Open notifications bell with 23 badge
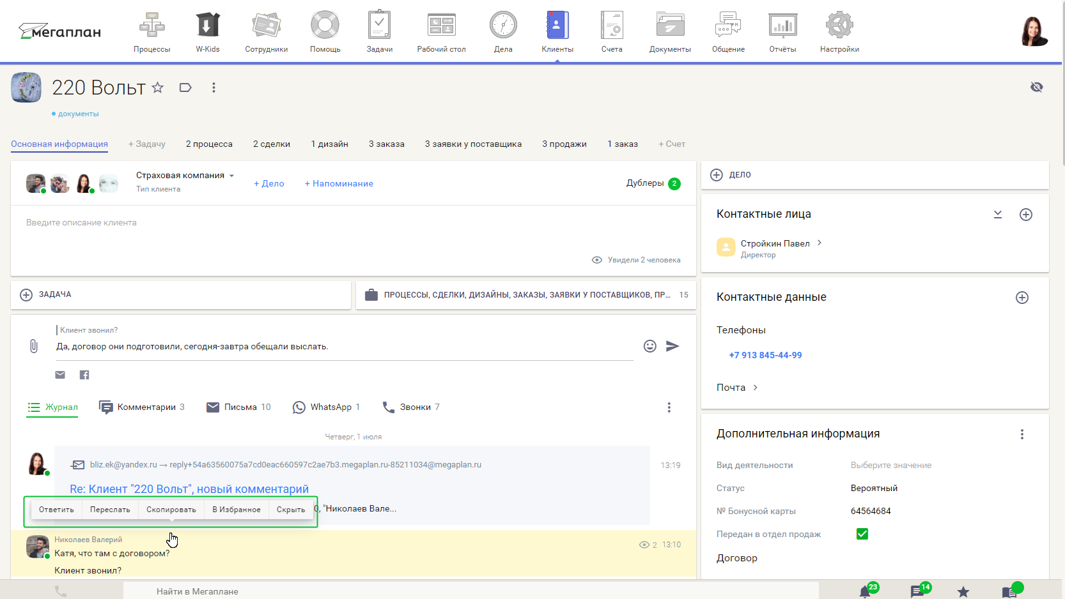This screenshot has width=1065, height=599. 866,591
